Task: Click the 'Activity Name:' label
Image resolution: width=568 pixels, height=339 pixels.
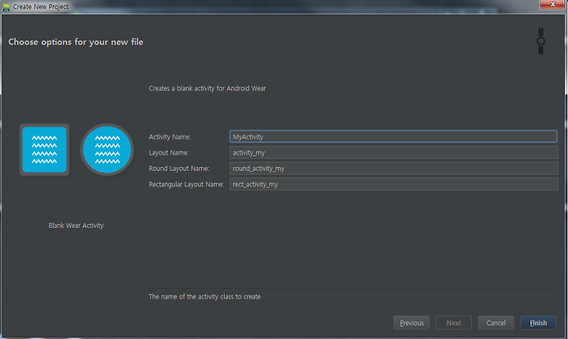Action: [x=170, y=137]
